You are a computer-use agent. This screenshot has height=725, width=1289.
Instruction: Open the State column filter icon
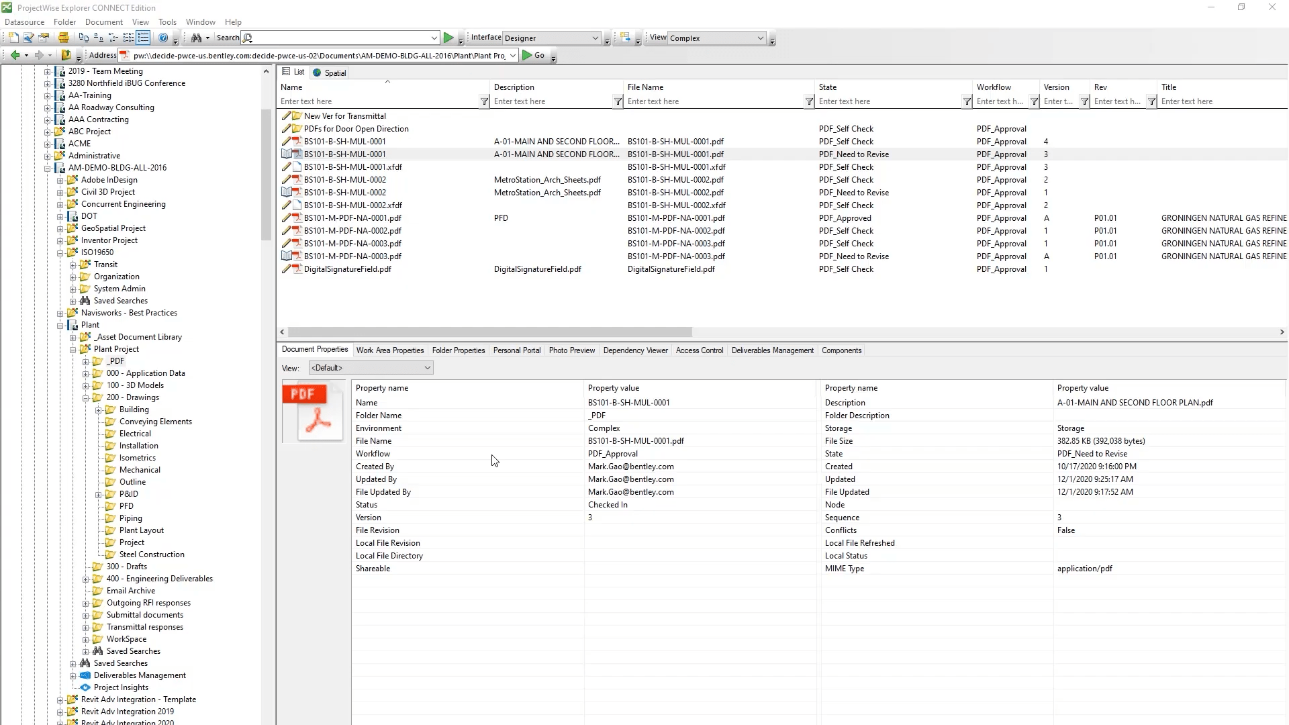(x=967, y=101)
